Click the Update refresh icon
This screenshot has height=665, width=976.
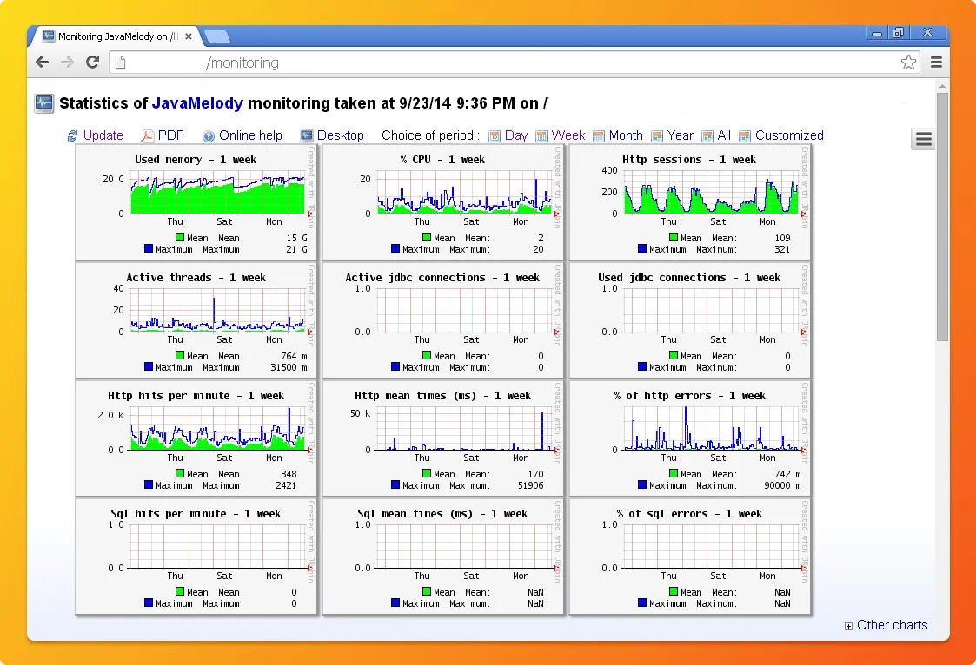point(73,136)
